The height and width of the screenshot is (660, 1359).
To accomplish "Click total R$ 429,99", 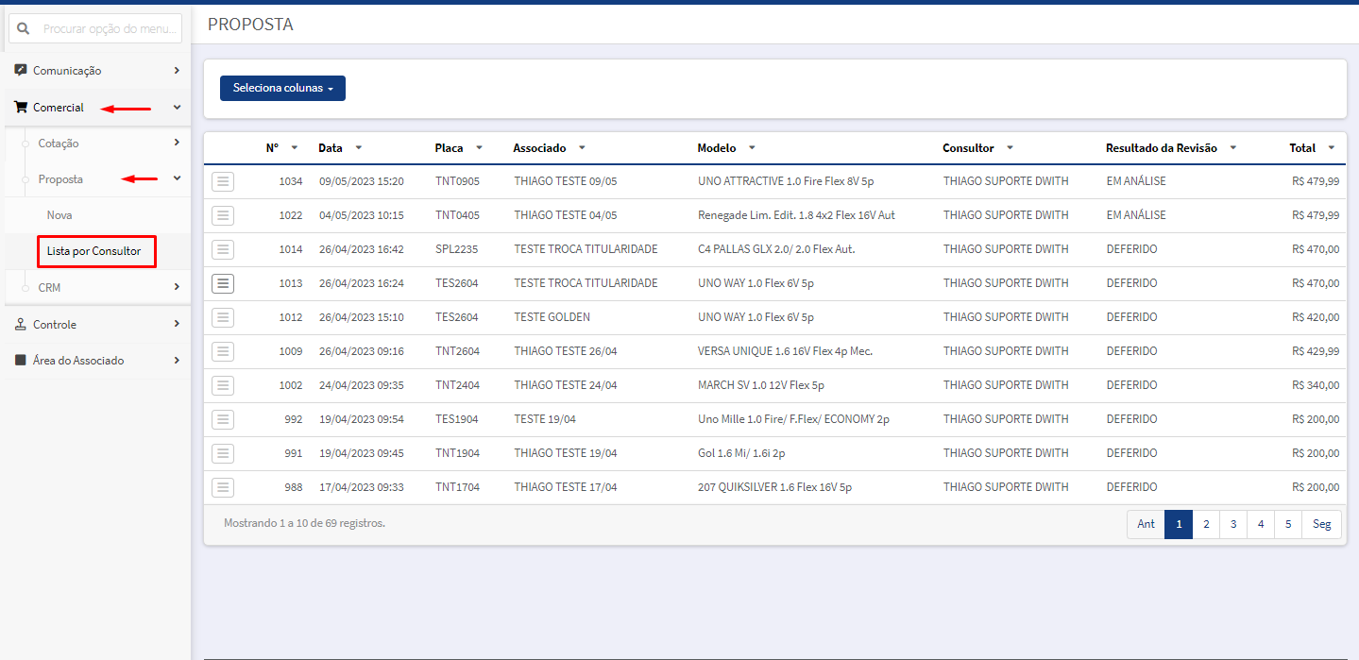I will tap(1316, 351).
